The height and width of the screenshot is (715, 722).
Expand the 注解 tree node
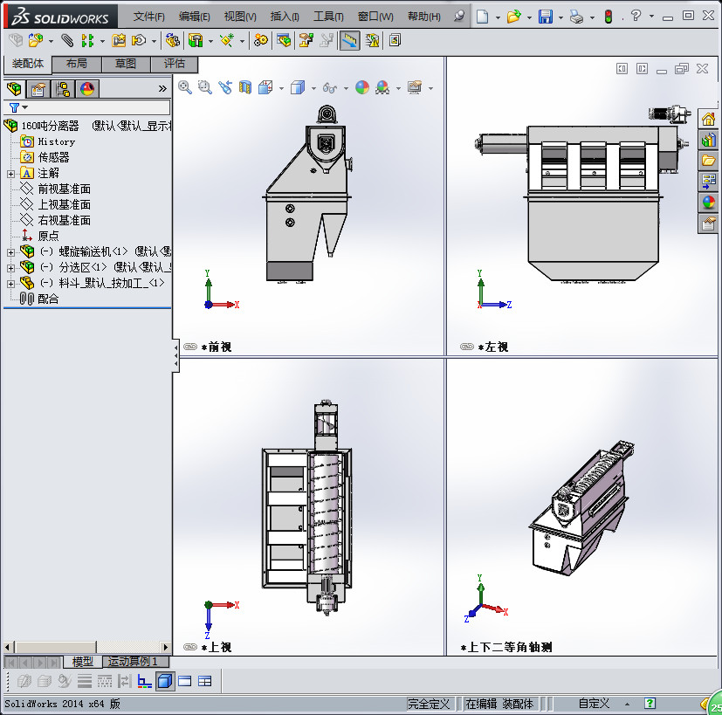11,174
